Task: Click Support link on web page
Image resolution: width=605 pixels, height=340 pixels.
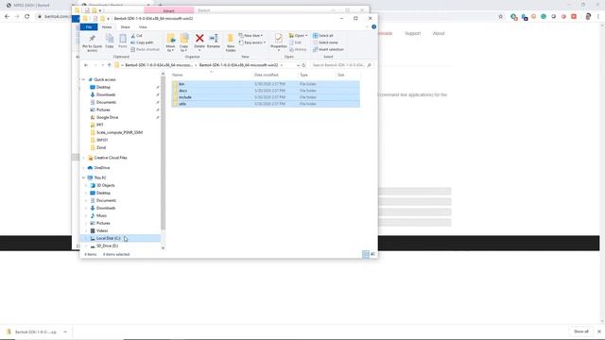Action: (412, 34)
